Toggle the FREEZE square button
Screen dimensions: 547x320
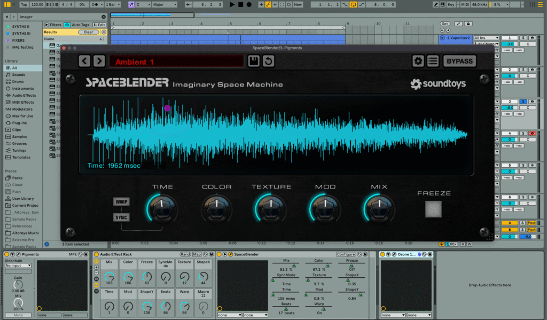[x=433, y=209]
